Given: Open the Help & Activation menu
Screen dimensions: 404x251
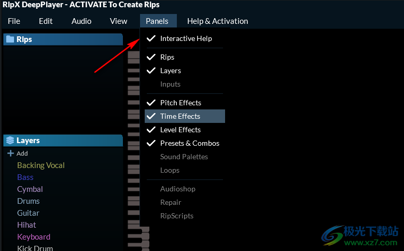Looking at the screenshot, I should (x=217, y=21).
